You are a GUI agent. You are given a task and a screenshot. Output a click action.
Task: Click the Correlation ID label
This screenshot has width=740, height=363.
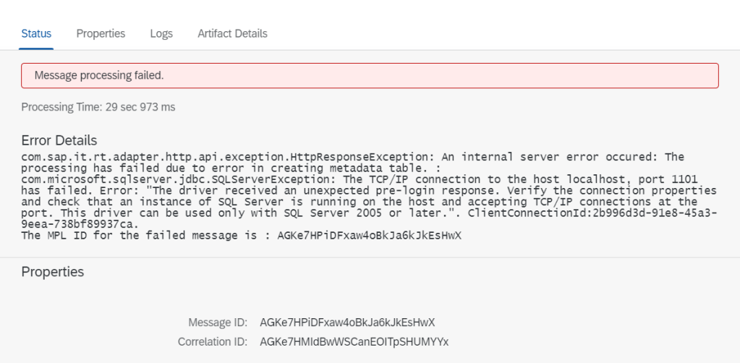pos(213,341)
